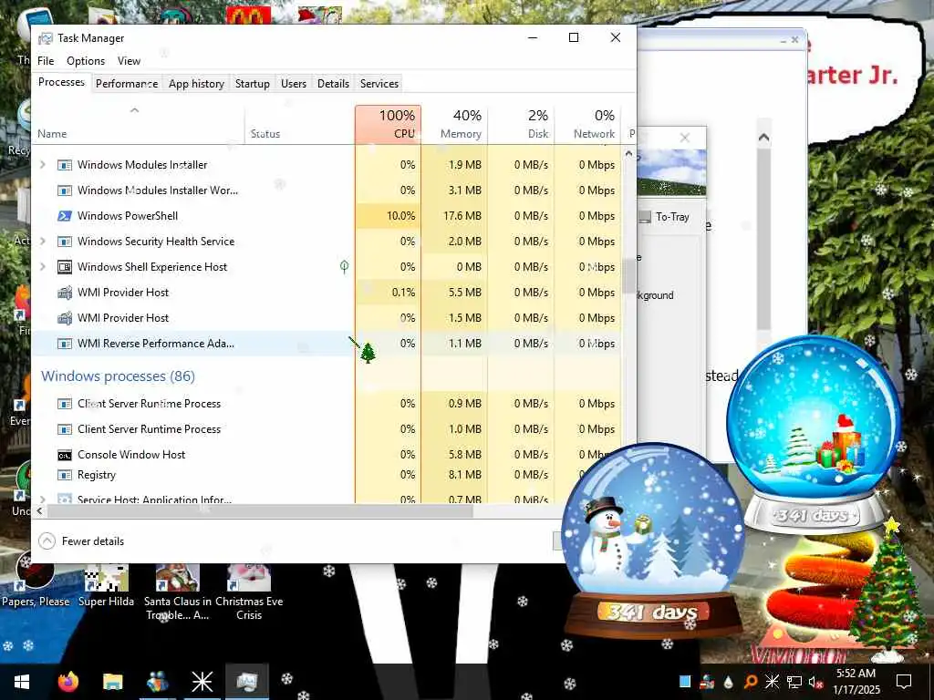Open the View menu

point(129,61)
